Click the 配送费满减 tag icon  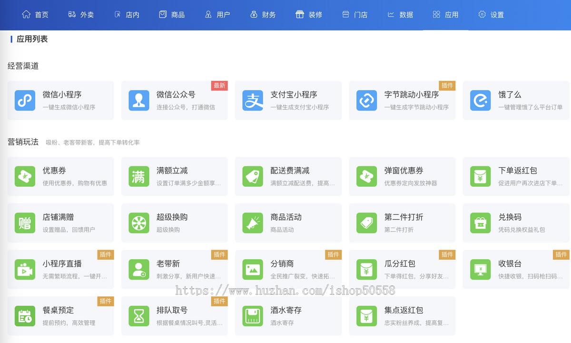pos(253,176)
